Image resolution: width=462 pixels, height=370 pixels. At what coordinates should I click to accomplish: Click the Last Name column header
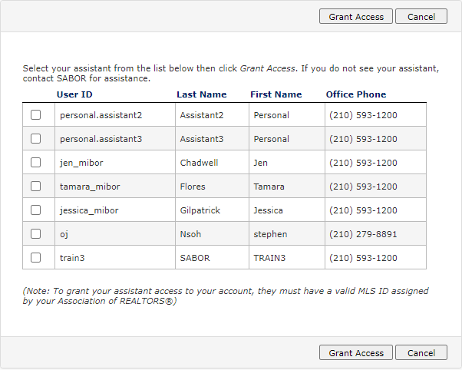tap(202, 94)
